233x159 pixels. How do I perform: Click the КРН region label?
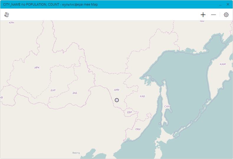[12, 23]
